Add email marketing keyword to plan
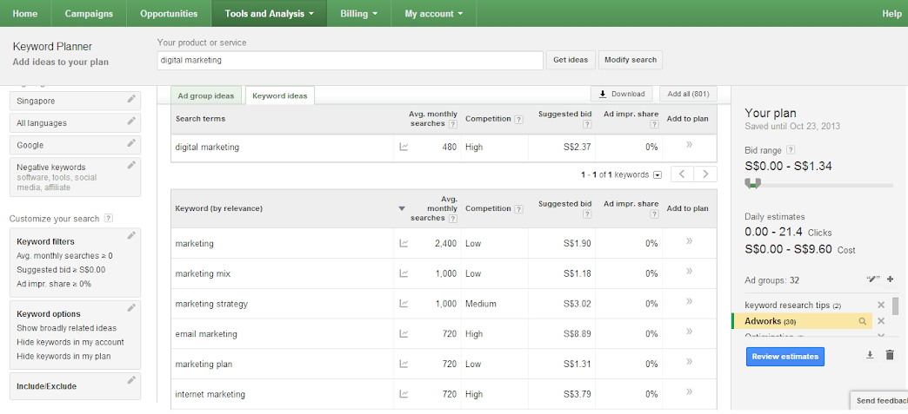The image size is (908, 414). [689, 332]
